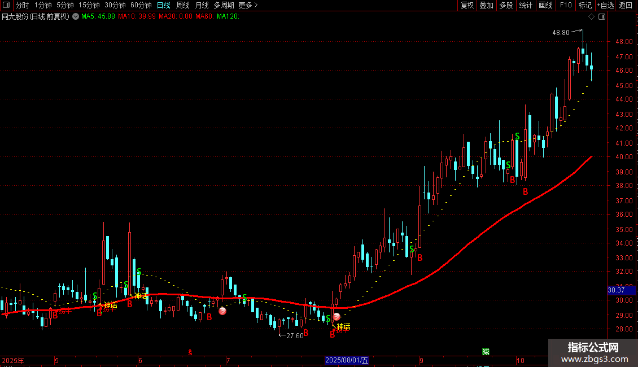Click the 48.00 price axis label
This screenshot has height=367, width=638.
tap(624, 42)
